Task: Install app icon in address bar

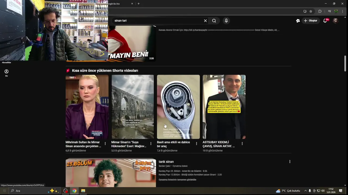Action: [x=305, y=11]
